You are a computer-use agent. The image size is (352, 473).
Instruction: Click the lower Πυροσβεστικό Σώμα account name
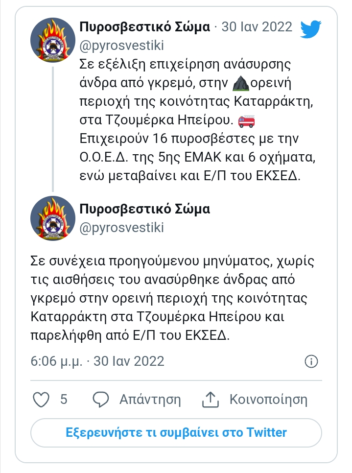click(x=145, y=209)
